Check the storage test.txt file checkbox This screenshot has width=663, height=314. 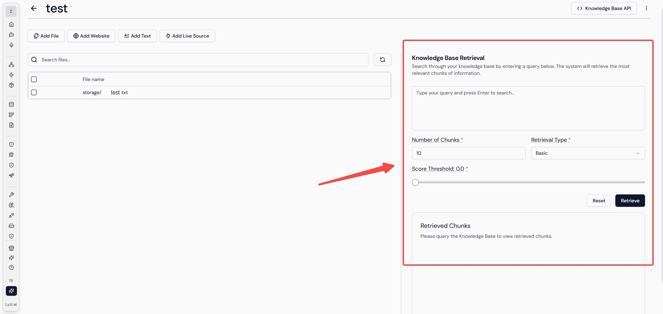tap(34, 92)
